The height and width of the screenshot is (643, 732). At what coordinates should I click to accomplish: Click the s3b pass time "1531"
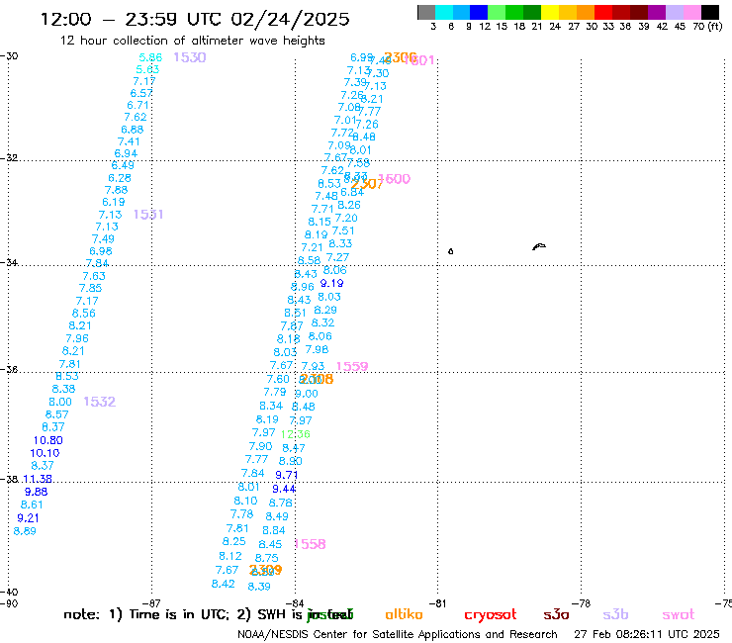[148, 215]
